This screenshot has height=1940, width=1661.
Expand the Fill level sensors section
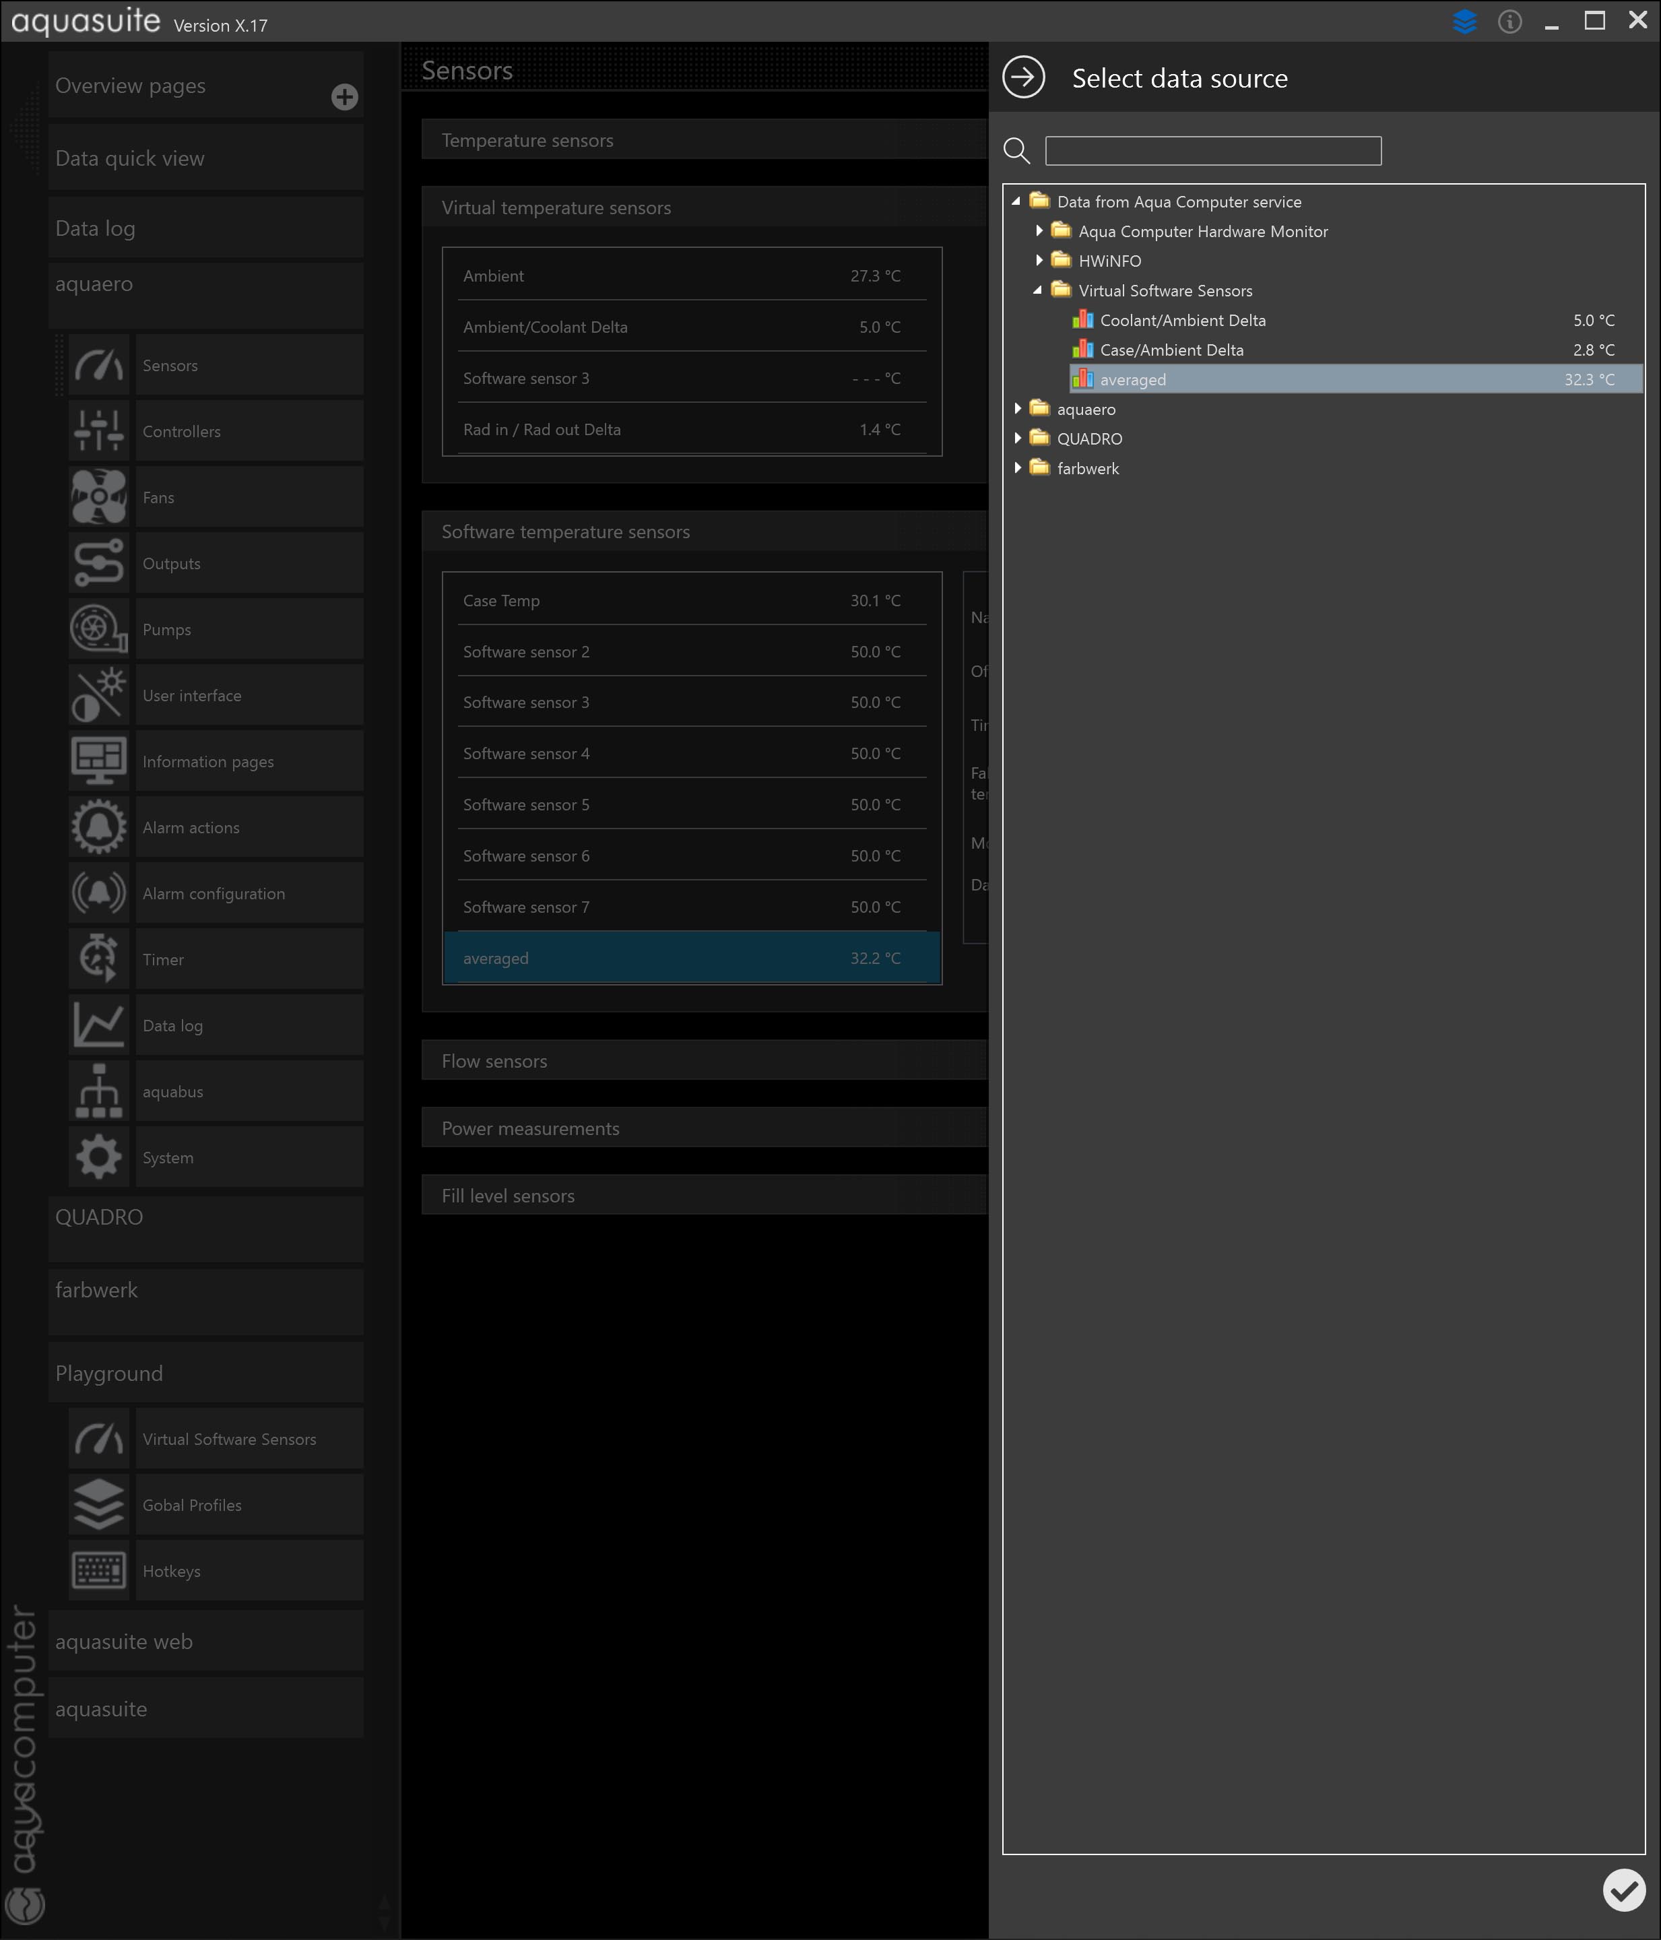(704, 1195)
